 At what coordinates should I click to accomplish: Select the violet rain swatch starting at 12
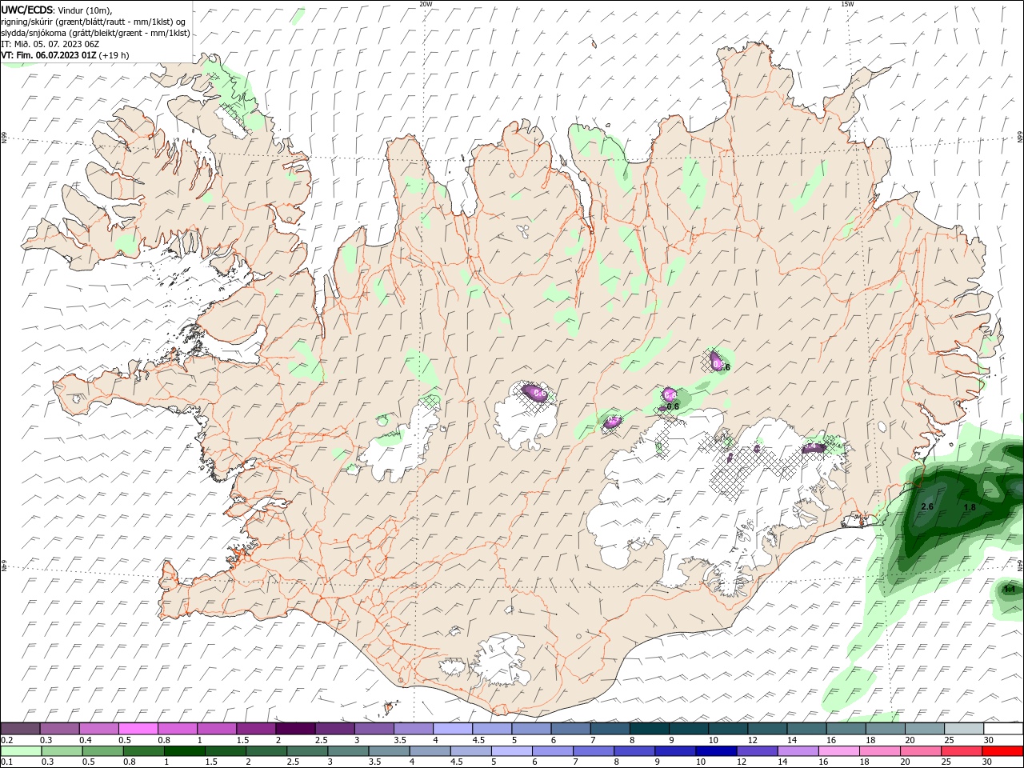(757, 751)
